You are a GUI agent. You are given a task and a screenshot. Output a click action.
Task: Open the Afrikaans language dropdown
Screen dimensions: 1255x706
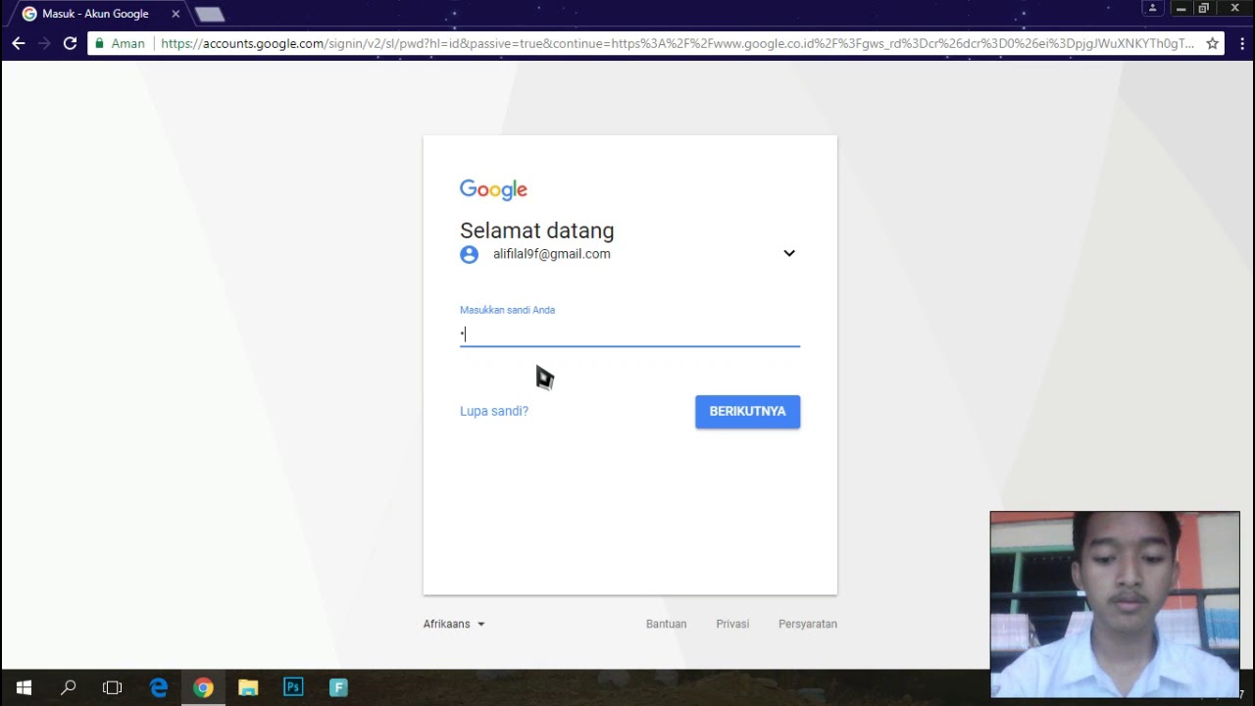point(454,624)
